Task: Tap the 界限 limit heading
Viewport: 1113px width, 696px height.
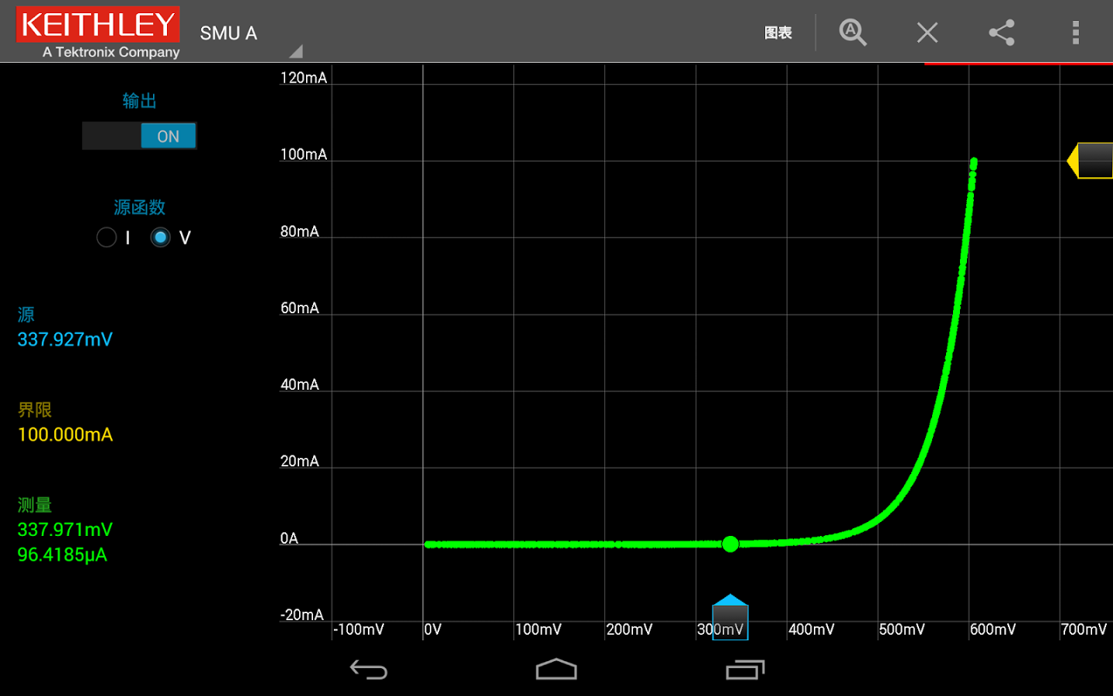Action: pyautogui.click(x=35, y=410)
